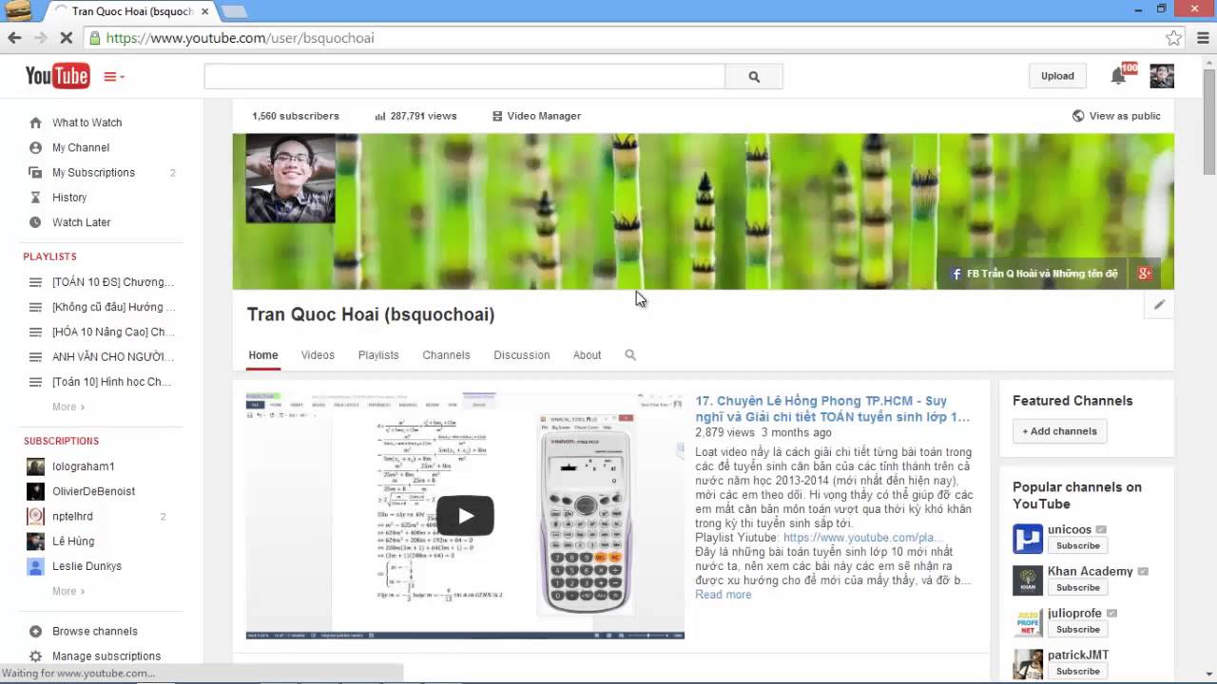The width and height of the screenshot is (1217, 684).
Task: Play the featured video
Action: tap(465, 516)
